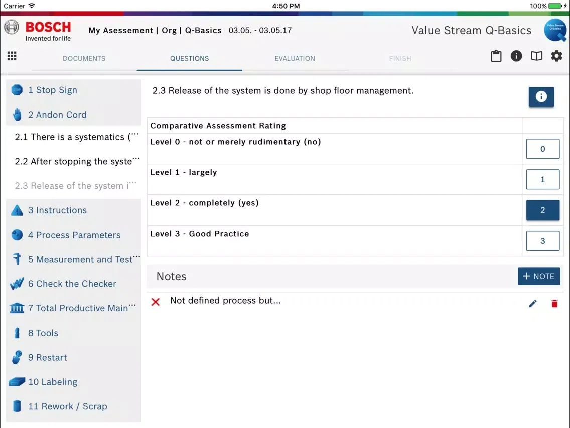Select rating level 1

542,179
